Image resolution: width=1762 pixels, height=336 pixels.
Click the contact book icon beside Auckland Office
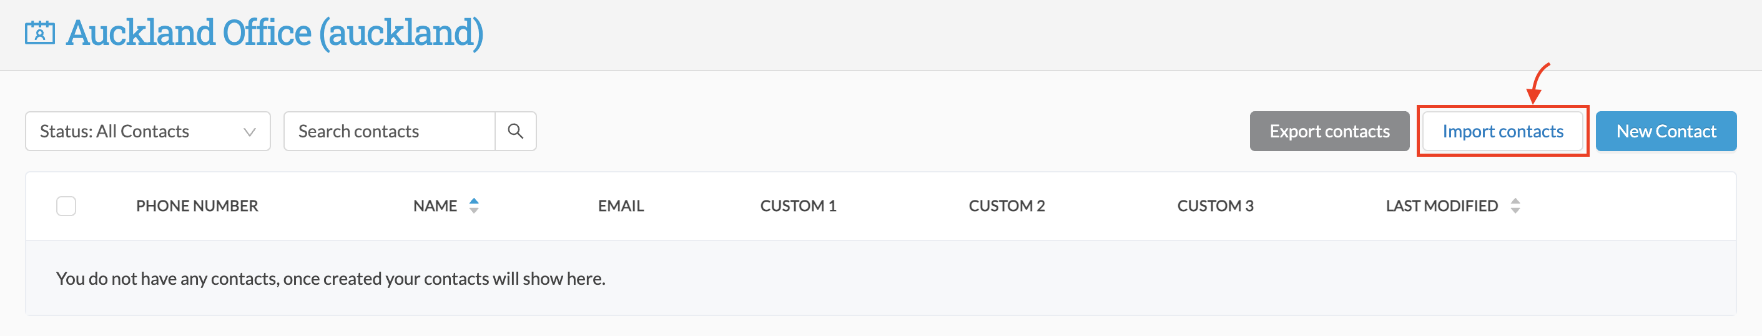click(x=40, y=33)
